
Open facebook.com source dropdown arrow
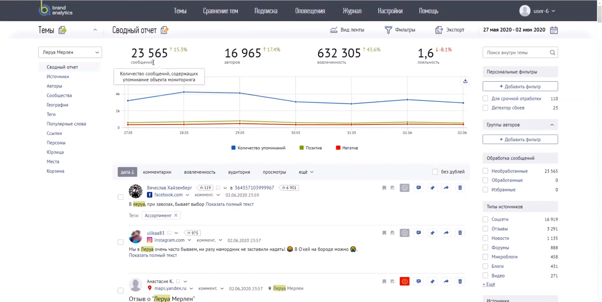(x=187, y=195)
